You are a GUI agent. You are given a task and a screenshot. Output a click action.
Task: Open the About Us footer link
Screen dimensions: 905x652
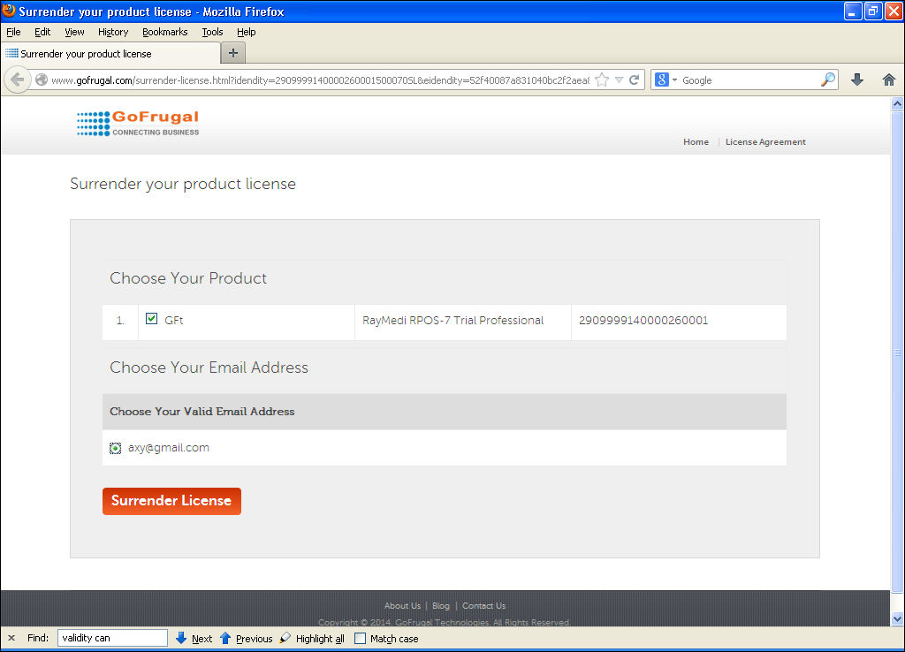[402, 605]
